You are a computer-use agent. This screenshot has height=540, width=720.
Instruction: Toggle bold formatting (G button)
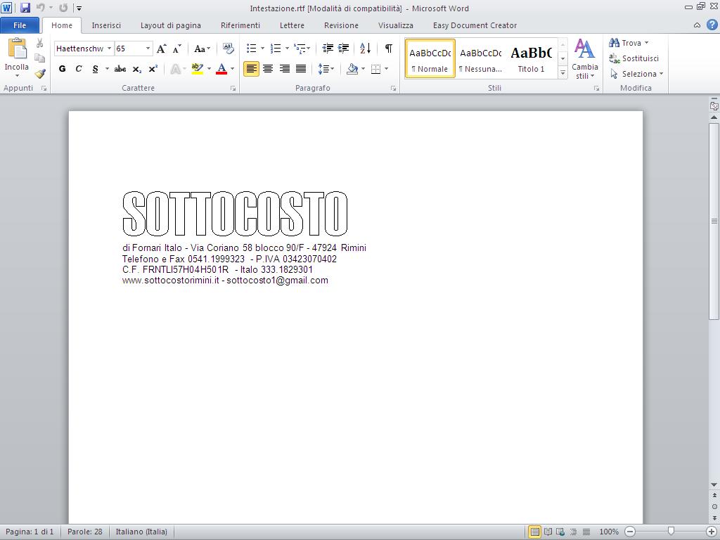click(62, 69)
